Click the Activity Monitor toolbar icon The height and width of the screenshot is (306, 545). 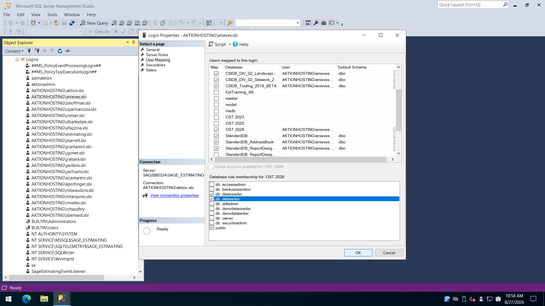(209, 23)
